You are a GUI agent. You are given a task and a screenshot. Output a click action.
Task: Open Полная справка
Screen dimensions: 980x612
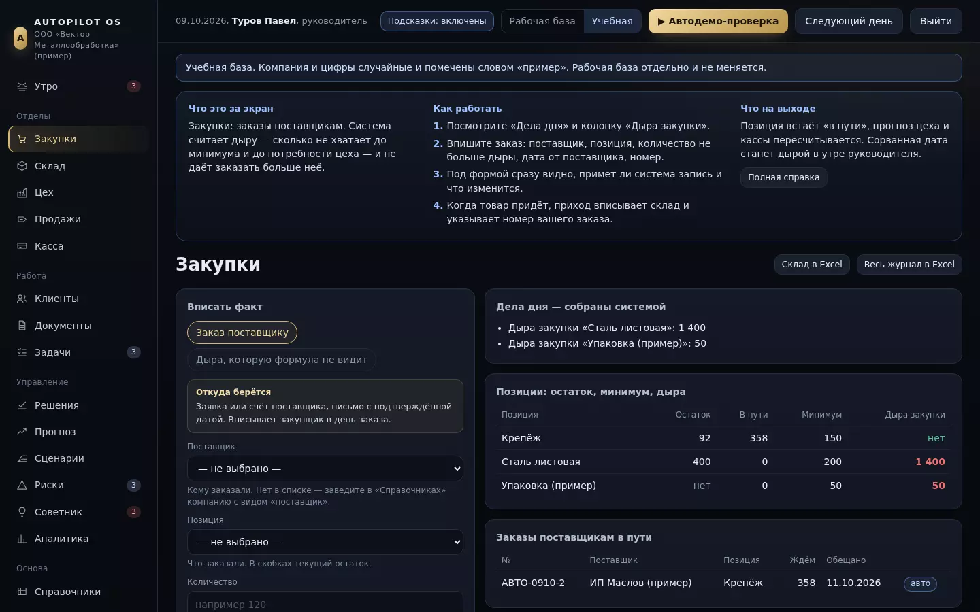(x=784, y=177)
